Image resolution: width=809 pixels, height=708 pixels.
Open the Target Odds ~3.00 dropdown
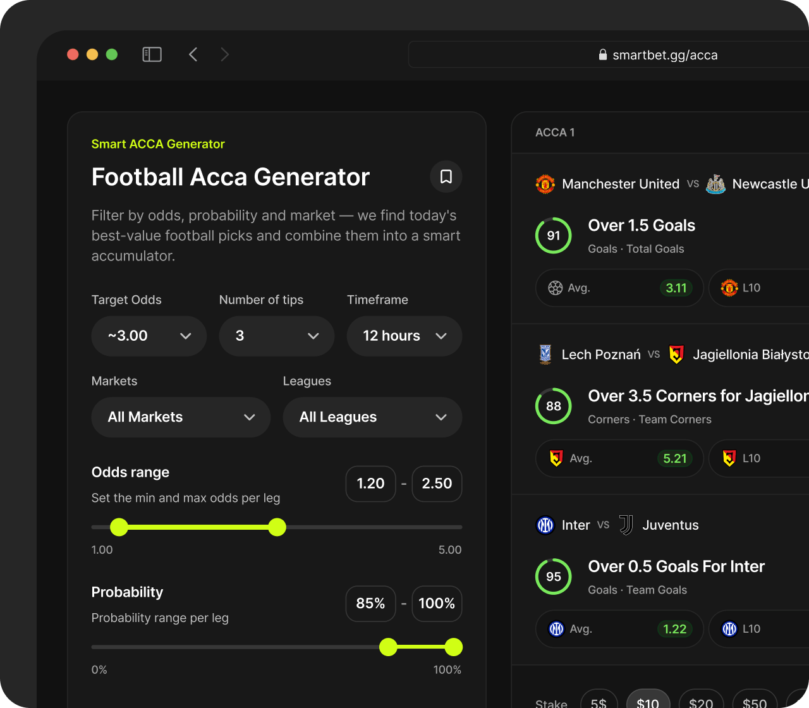pyautogui.click(x=149, y=336)
